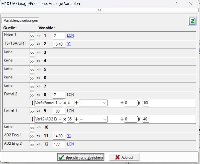Click the >> source button for variable 1
This screenshot has height=164, width=200.
coord(32,36)
